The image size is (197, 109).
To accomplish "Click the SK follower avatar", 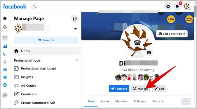I will (x=151, y=77).
